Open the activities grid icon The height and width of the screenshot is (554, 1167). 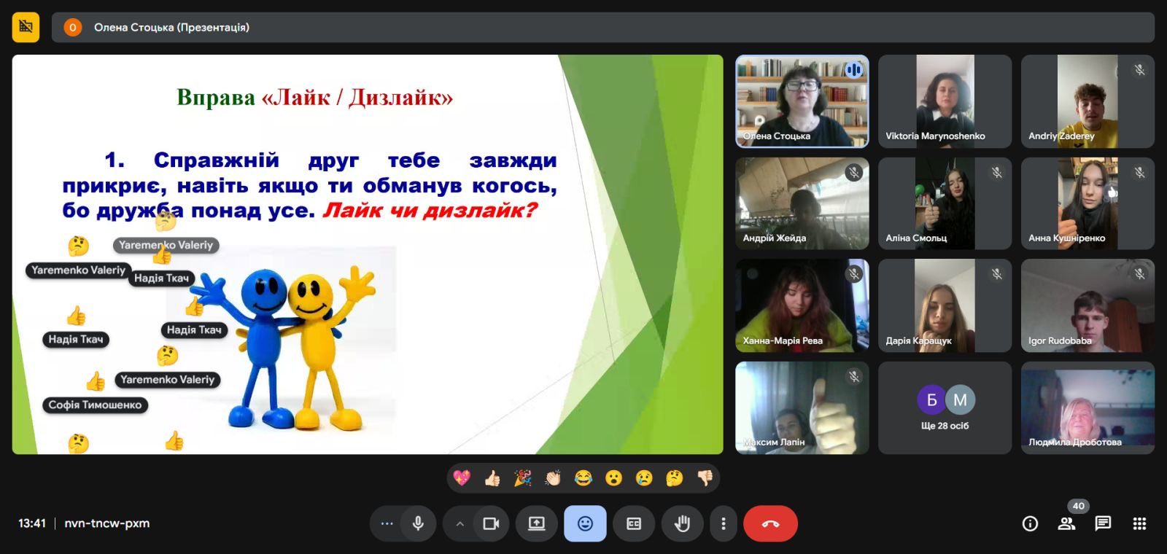coord(1139,523)
